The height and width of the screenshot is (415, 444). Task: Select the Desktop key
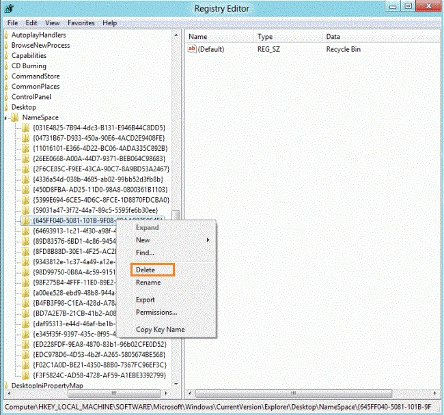(x=24, y=107)
